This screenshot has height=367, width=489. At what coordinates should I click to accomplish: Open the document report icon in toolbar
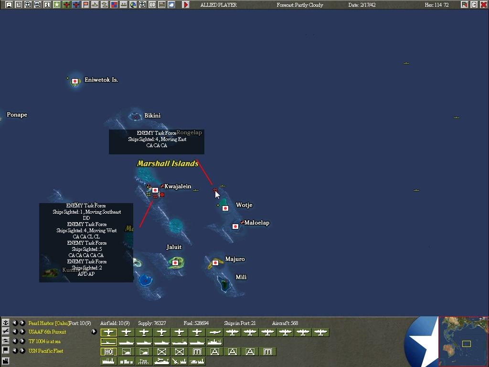[x=19, y=5]
